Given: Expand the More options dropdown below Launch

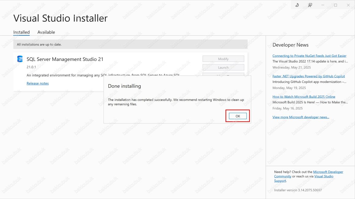Looking at the screenshot, I should (x=223, y=76).
